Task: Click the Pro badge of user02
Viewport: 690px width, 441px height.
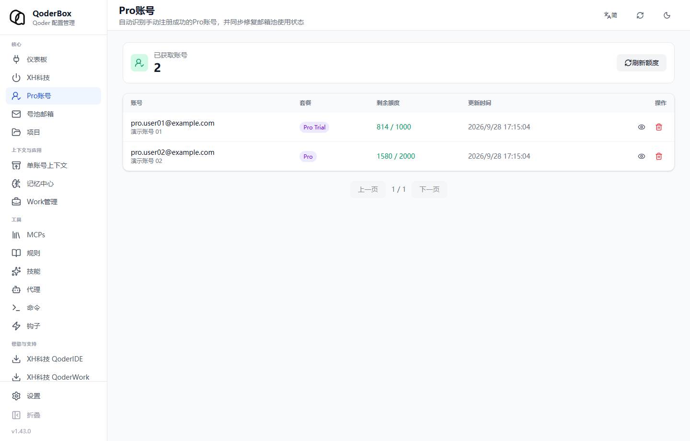Action: [x=308, y=157]
